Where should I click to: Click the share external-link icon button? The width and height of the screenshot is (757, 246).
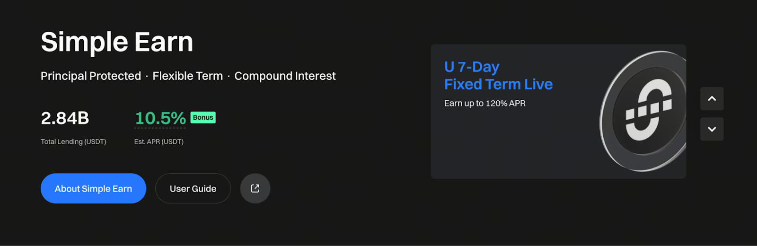tap(255, 188)
